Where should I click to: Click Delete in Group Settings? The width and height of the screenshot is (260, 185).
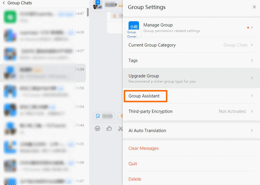(x=135, y=179)
